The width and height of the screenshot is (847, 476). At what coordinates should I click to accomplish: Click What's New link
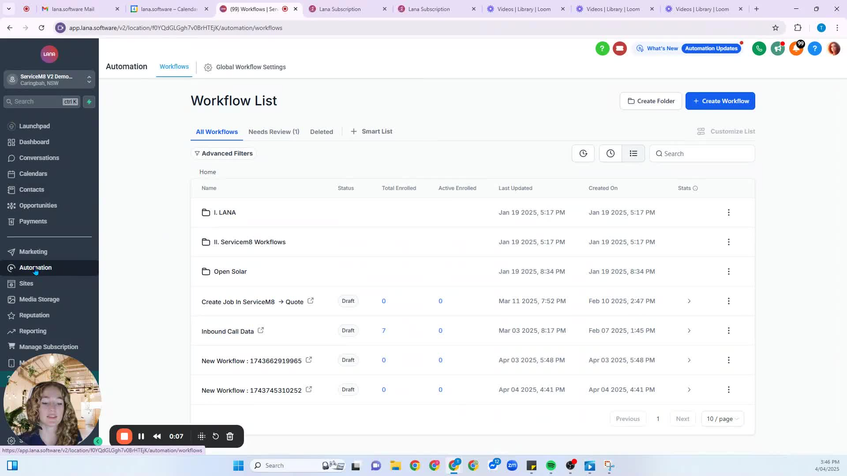coord(657,48)
